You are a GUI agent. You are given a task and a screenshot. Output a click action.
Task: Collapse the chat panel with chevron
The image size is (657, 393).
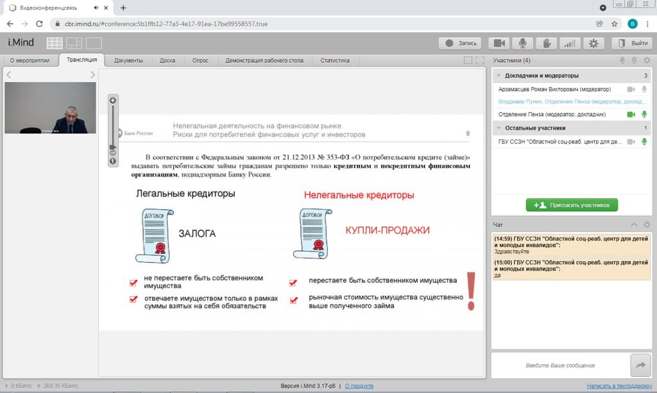[634, 224]
